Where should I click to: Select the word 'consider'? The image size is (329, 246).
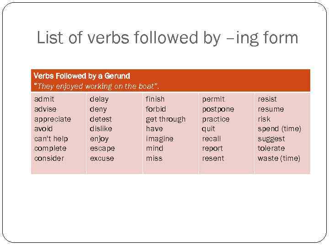click(49, 159)
